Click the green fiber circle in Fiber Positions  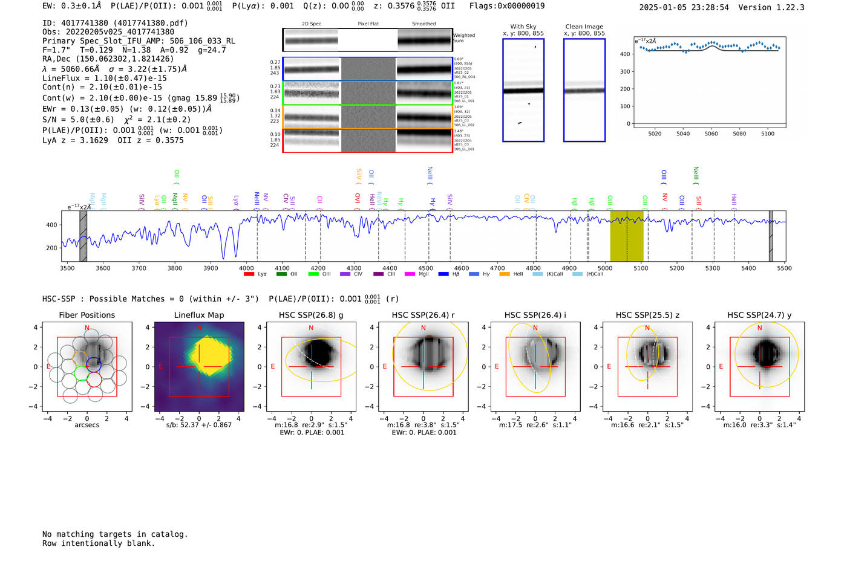[82, 372]
